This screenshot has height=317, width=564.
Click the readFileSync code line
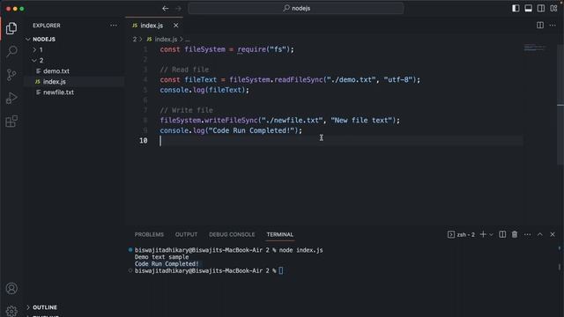[290, 79]
